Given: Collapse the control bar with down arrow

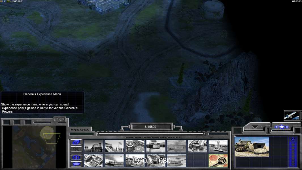Looking at the screenshot, I should 255,127.
